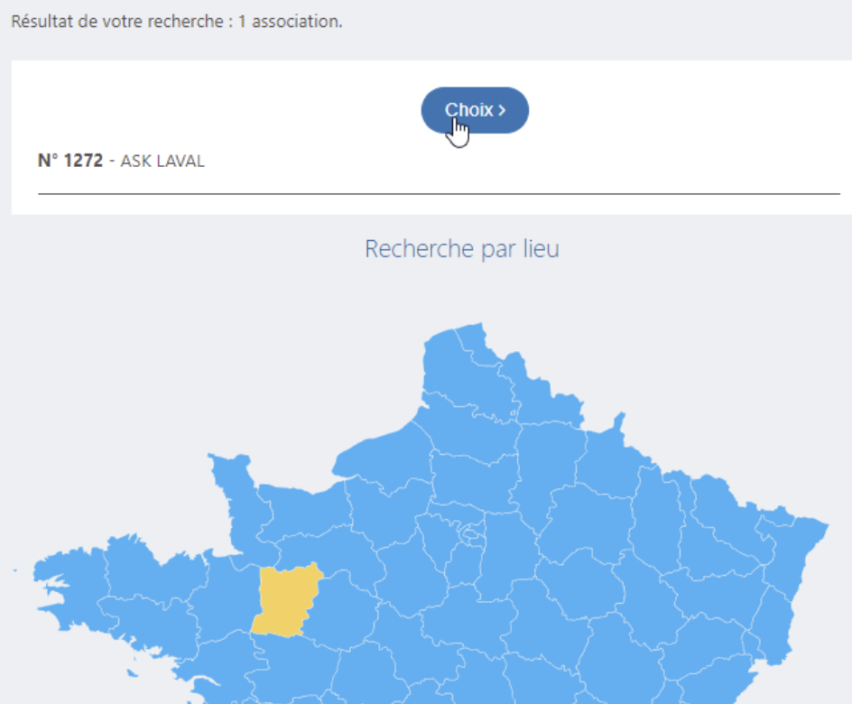Choose the Calvados department on the map

[304, 511]
